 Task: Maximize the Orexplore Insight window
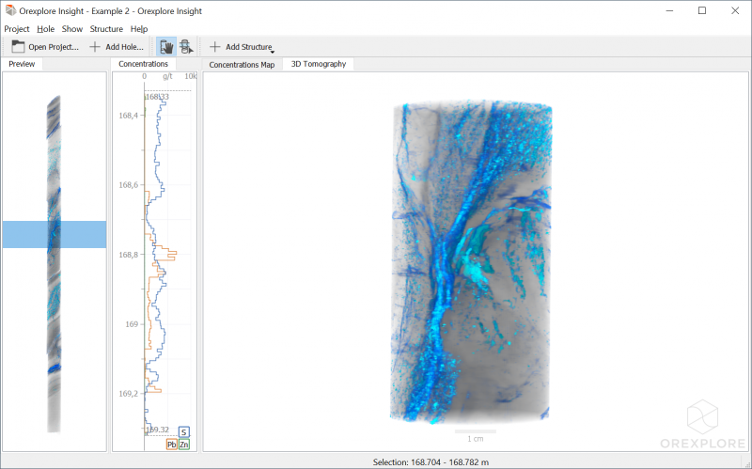click(x=702, y=10)
